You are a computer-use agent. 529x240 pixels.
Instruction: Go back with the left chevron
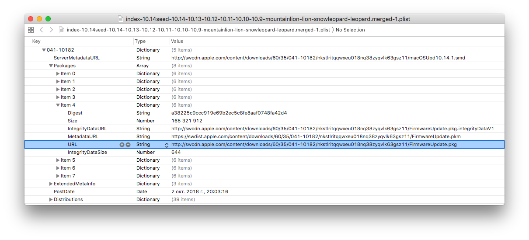pos(42,30)
